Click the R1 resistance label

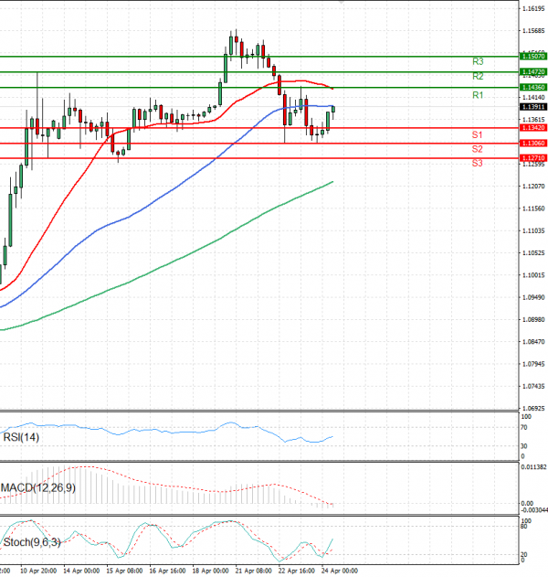click(478, 95)
